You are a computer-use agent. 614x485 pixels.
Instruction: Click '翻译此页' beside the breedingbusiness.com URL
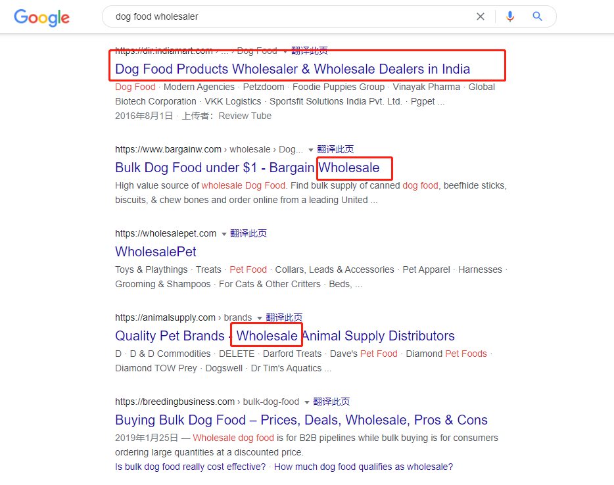click(x=331, y=402)
